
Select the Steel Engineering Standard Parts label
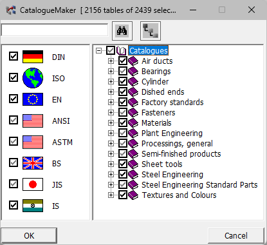[199, 185]
